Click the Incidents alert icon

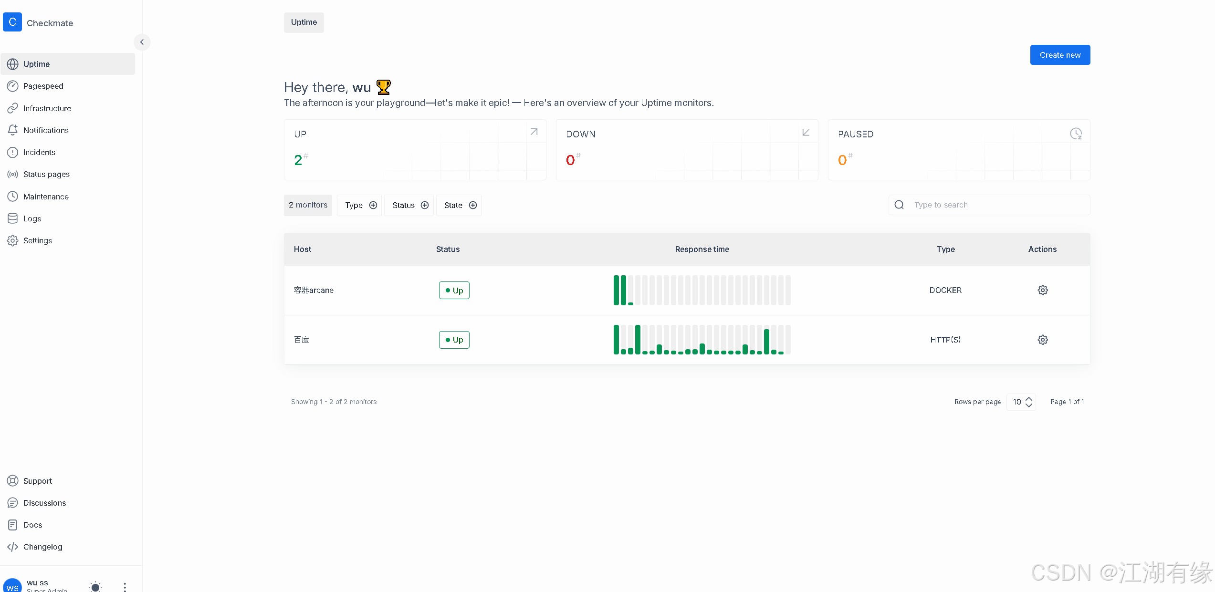point(12,152)
